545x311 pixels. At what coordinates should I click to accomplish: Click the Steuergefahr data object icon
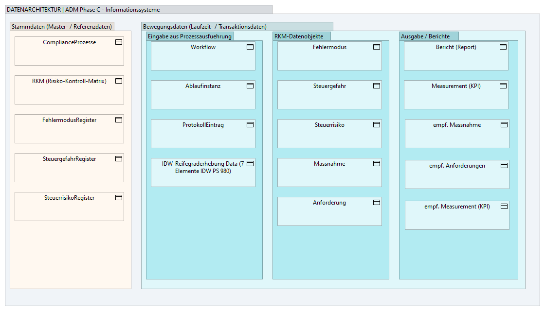(x=376, y=86)
